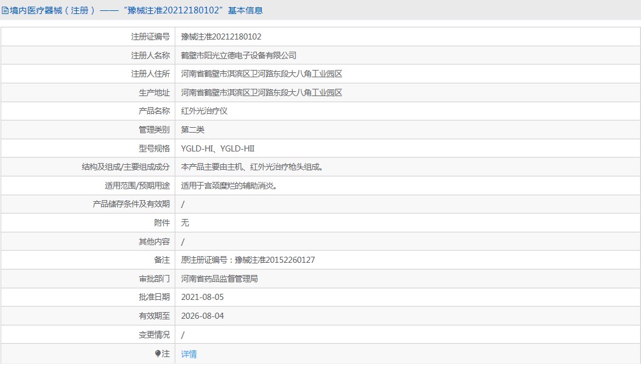Click structure text 本产品主要由主机、红外光治疗枪头组成
641x365 pixels.
pyautogui.click(x=252, y=167)
